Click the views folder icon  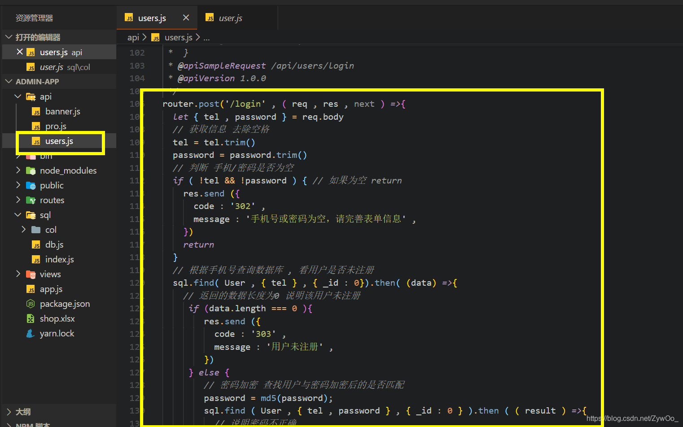pyautogui.click(x=31, y=274)
